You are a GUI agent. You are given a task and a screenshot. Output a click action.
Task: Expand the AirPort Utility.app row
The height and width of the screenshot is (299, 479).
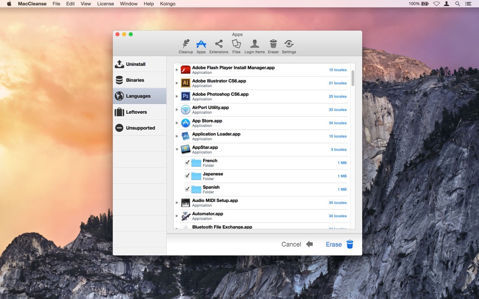click(x=177, y=110)
